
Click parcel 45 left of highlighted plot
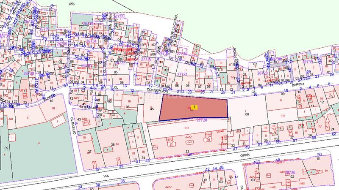[152, 109]
